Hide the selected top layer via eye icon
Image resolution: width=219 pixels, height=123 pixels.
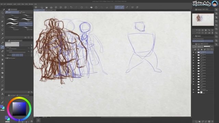click(x=193, y=52)
